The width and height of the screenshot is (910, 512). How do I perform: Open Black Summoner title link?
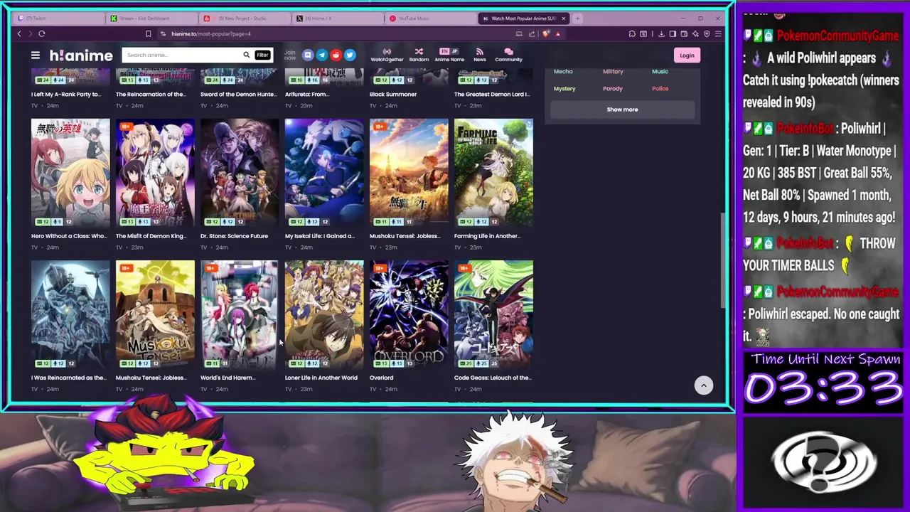393,94
